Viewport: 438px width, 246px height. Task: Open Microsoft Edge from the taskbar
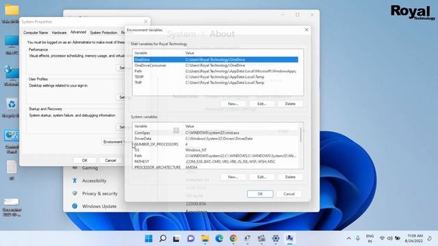pos(219,238)
